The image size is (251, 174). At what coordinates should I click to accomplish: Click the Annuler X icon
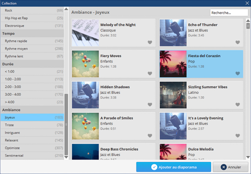coord(224,167)
